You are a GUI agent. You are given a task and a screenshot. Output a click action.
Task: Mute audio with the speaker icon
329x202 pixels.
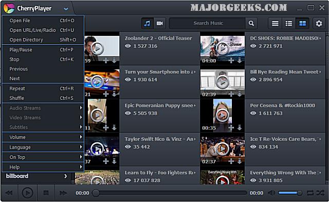point(271,193)
